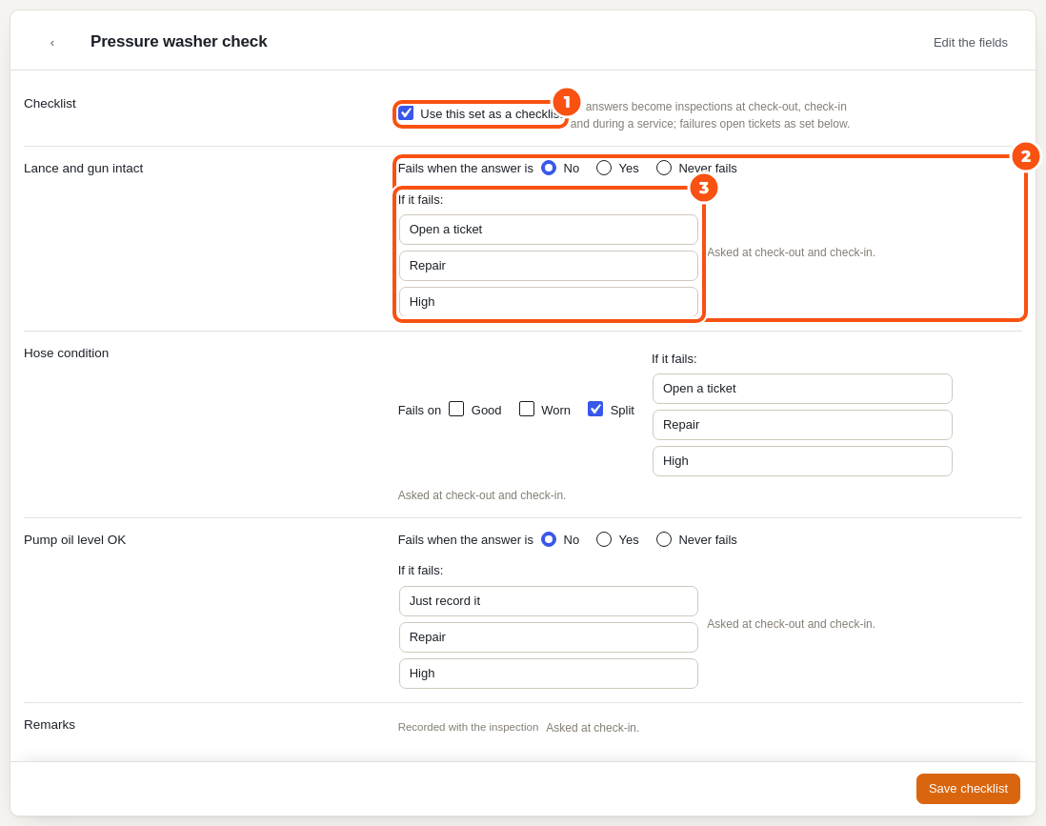The image size is (1046, 826).
Task: Open the Lance and gun High priority dropdown
Action: click(x=549, y=302)
